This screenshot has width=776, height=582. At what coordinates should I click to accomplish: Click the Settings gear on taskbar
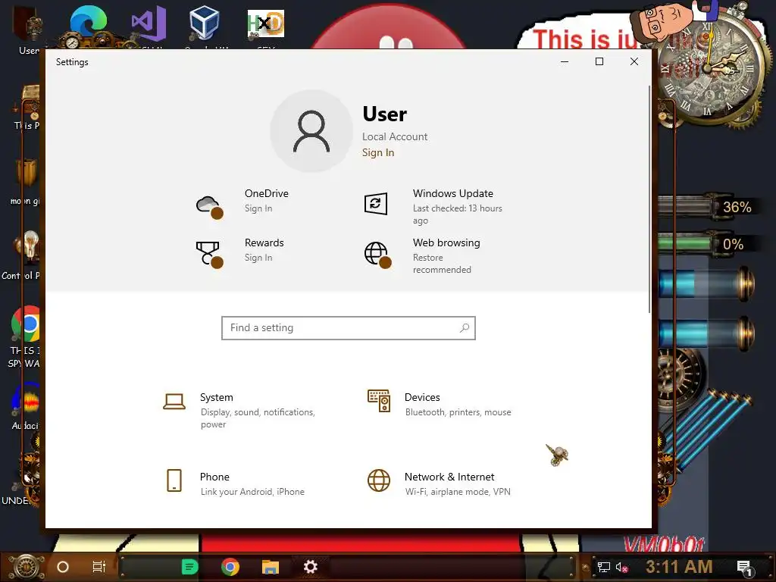(310, 567)
